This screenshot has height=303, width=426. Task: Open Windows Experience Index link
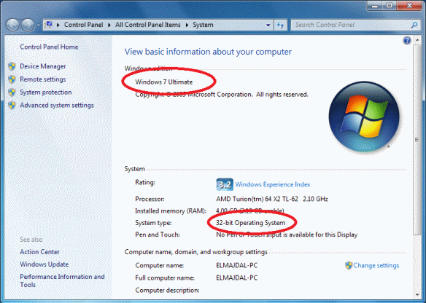point(273,184)
